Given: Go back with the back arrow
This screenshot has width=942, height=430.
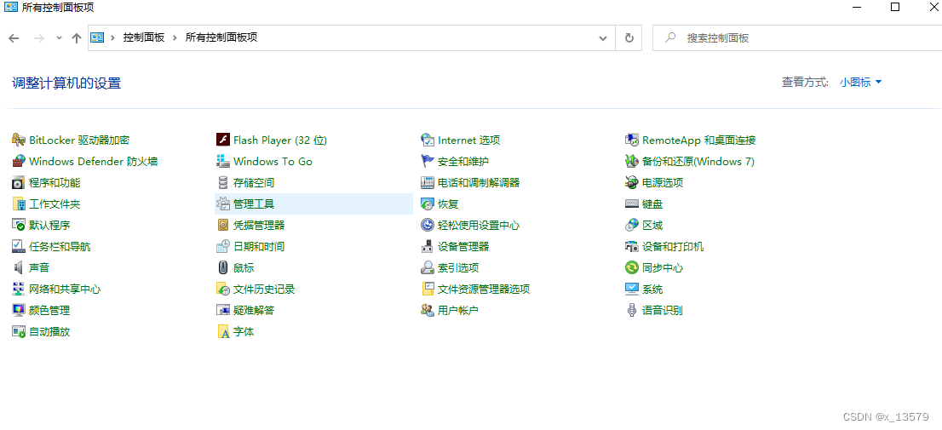Looking at the screenshot, I should click(x=14, y=37).
